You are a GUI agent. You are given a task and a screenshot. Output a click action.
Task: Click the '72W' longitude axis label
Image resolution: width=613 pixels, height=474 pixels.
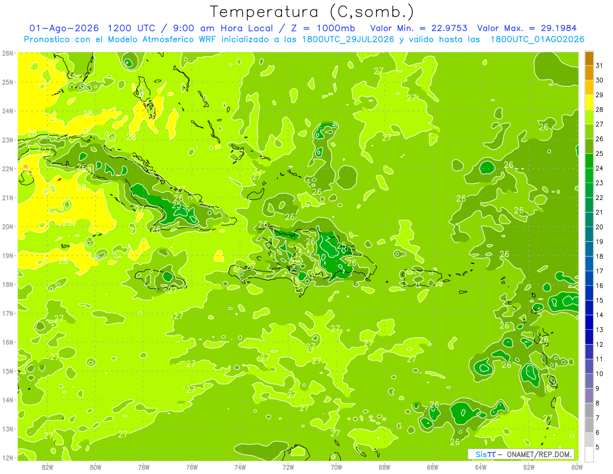(288, 467)
